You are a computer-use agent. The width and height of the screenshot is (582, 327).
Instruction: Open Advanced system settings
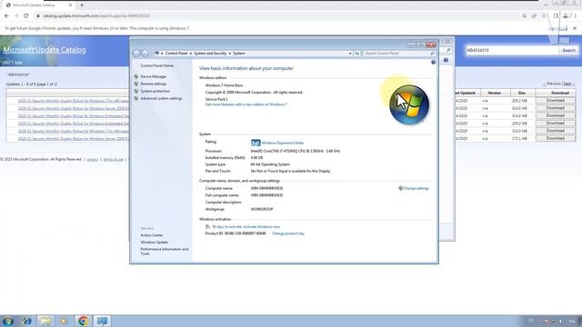(161, 99)
